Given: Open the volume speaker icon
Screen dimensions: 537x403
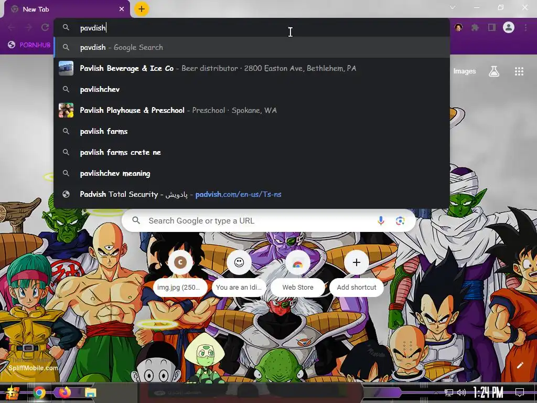Looking at the screenshot, I should (461, 393).
